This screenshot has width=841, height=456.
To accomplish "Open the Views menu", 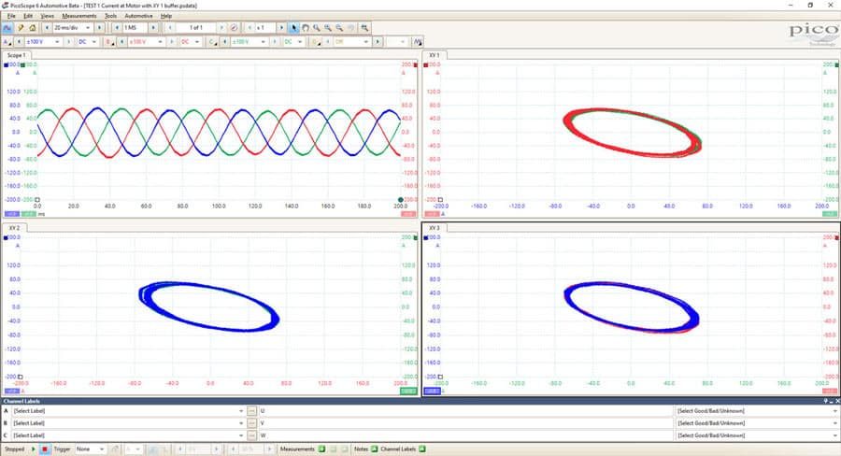I will tap(48, 16).
